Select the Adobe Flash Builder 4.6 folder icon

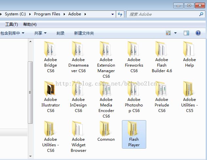161,49
